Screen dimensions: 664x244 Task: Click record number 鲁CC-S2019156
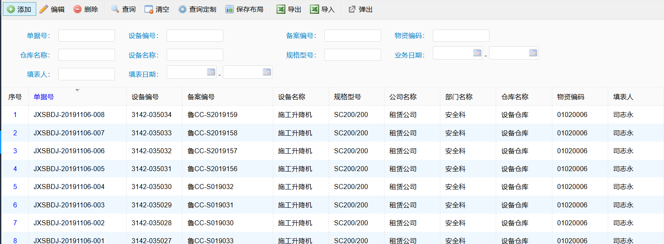pyautogui.click(x=212, y=169)
